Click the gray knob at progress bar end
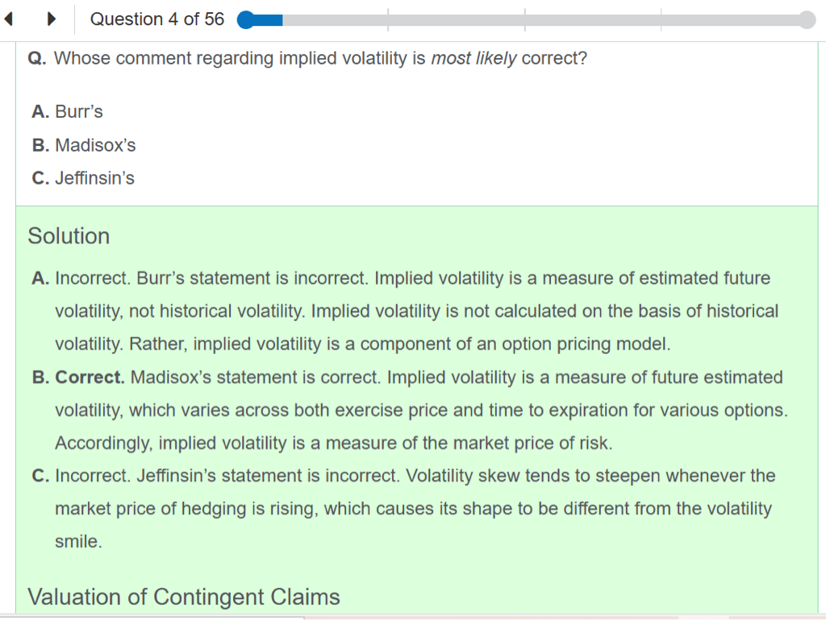 [807, 20]
